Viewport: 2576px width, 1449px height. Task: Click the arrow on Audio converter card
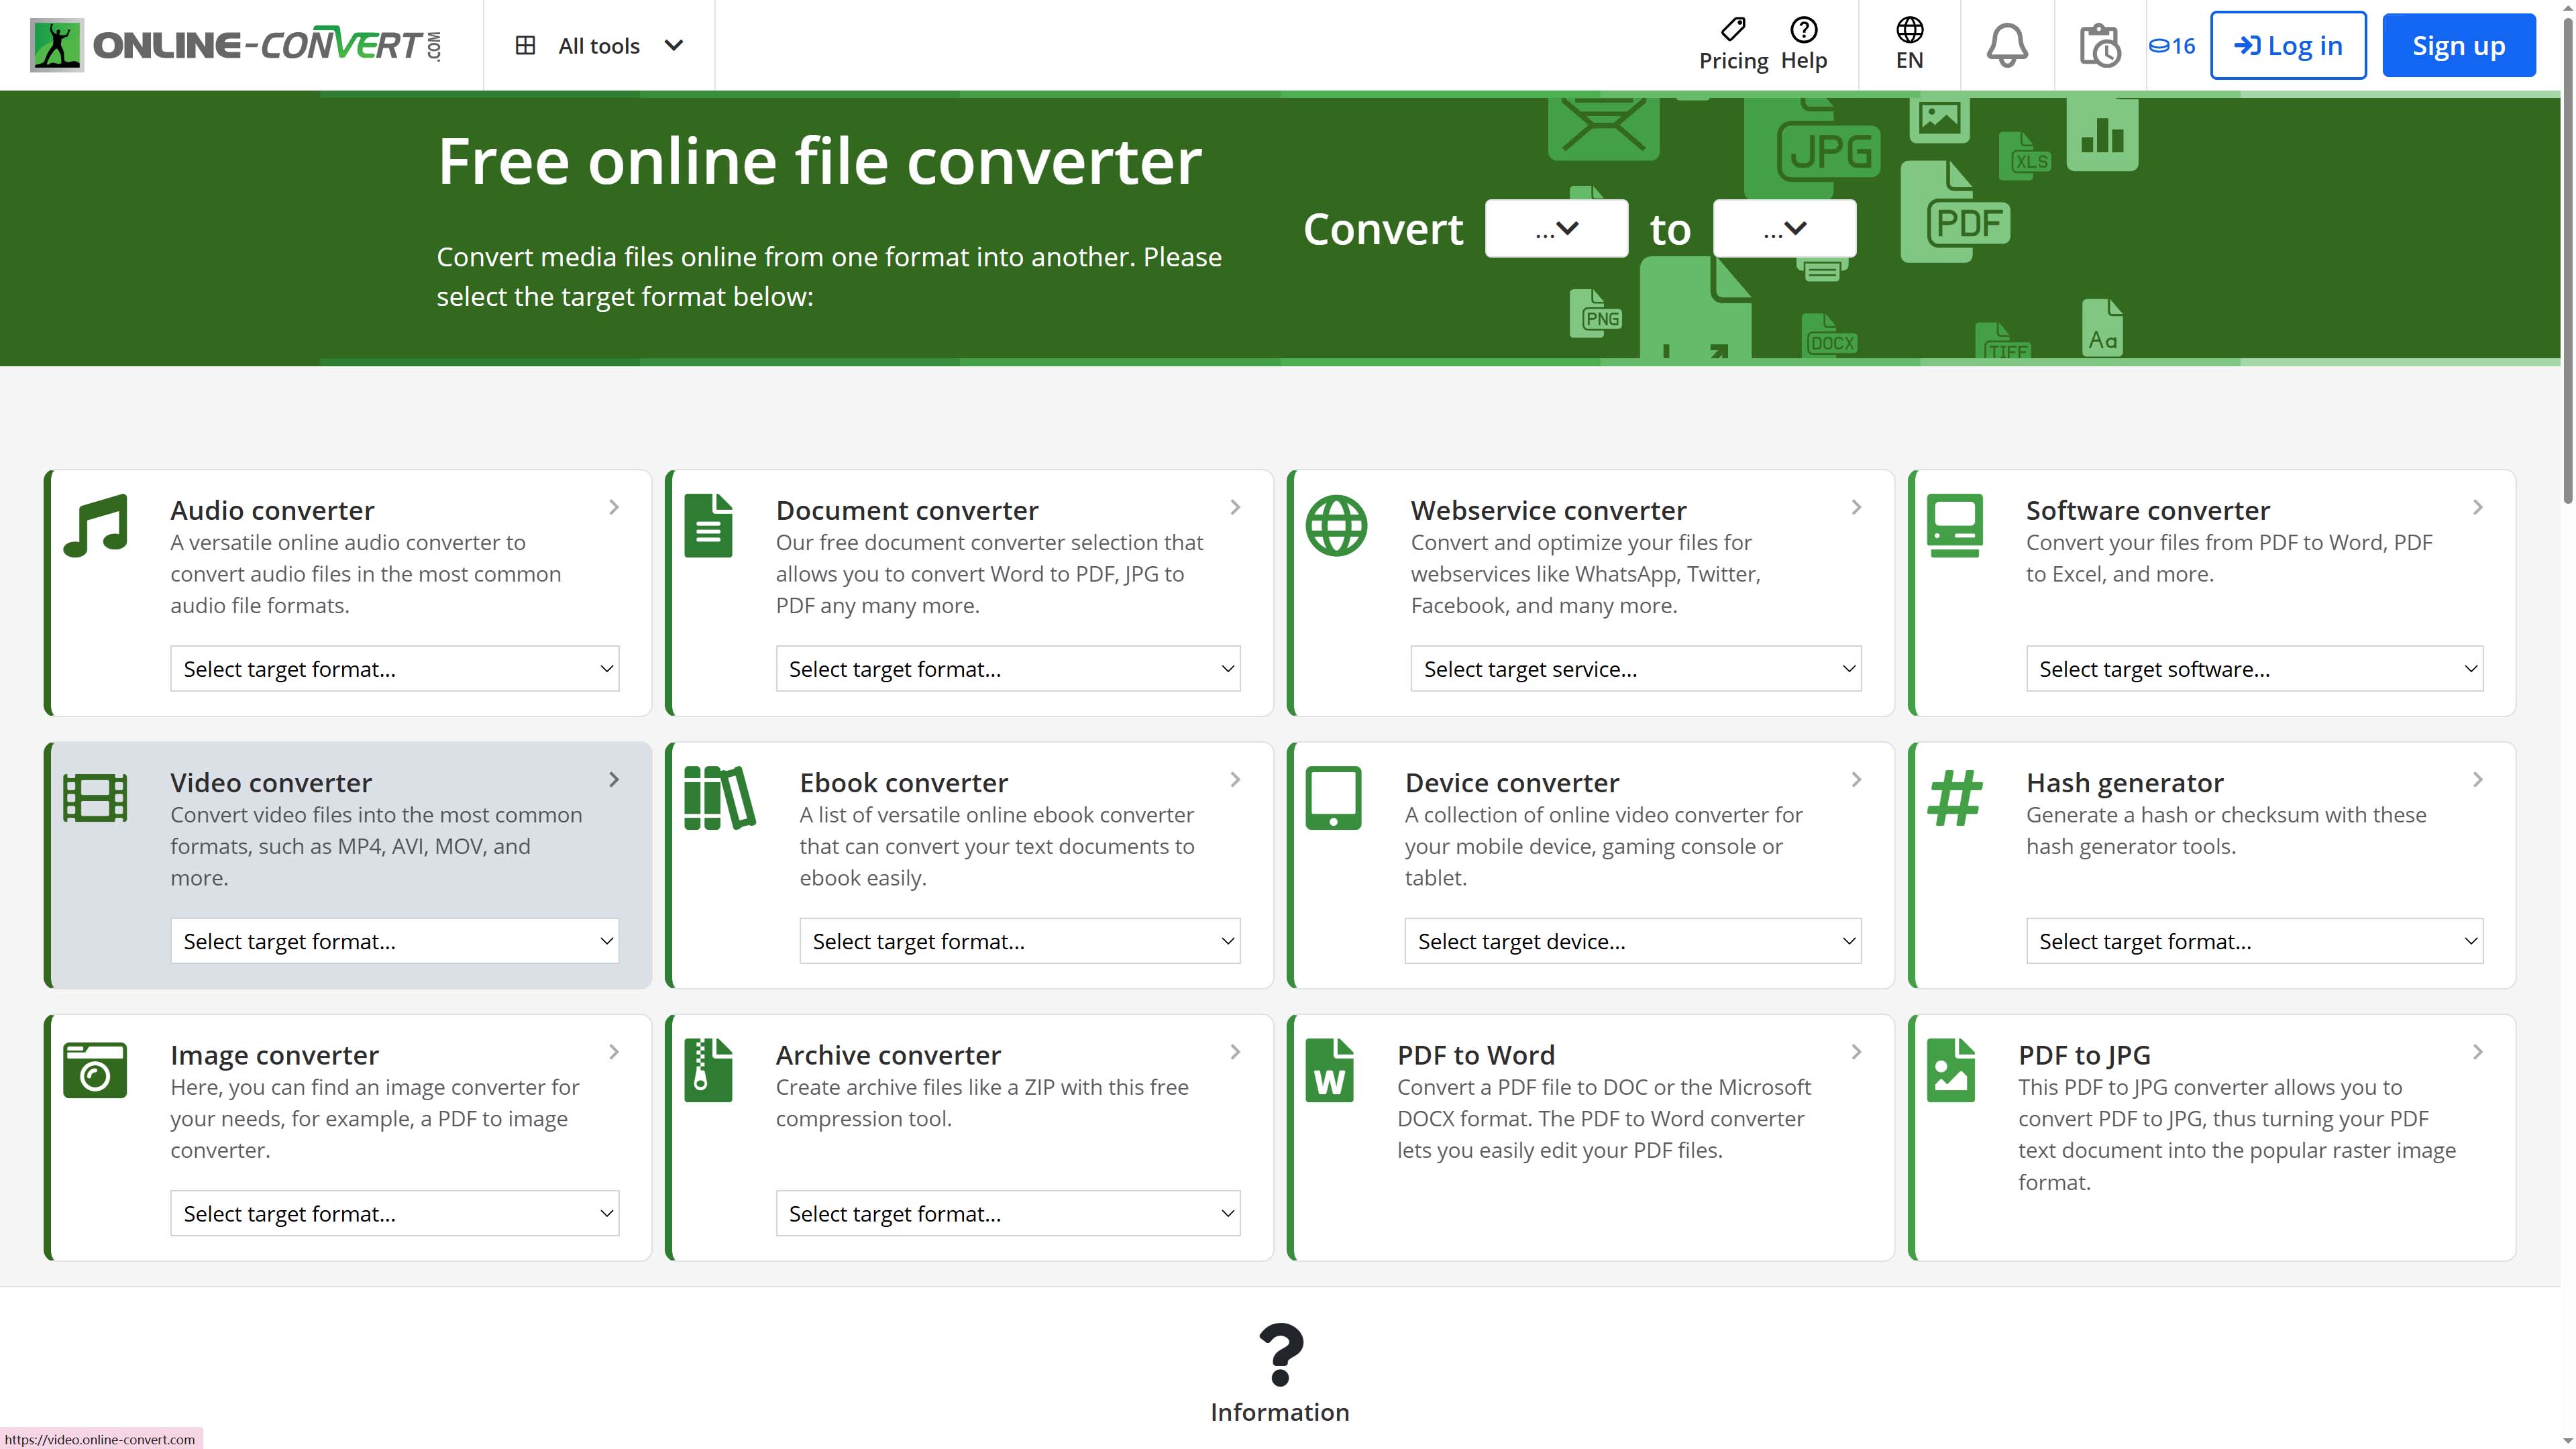614,507
